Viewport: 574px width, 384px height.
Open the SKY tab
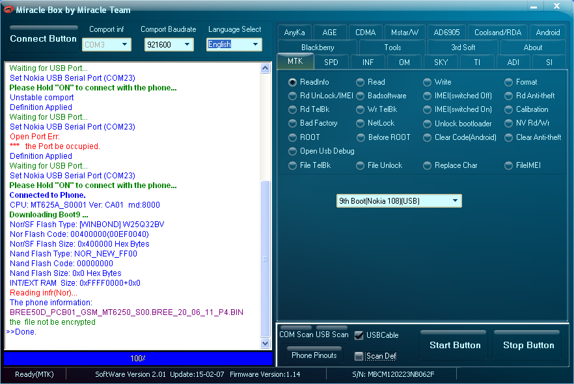(441, 62)
